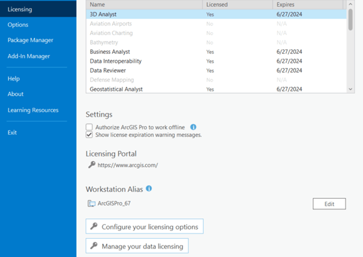The width and height of the screenshot is (363, 257).
Task: Click the N/A expiry for Bathymetry
Action: click(x=281, y=42)
